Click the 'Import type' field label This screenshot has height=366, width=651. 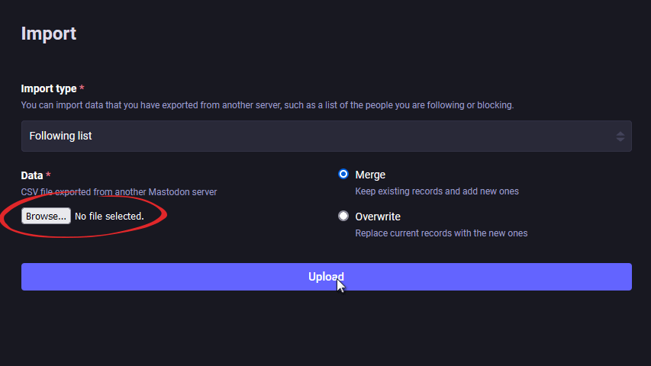point(49,89)
